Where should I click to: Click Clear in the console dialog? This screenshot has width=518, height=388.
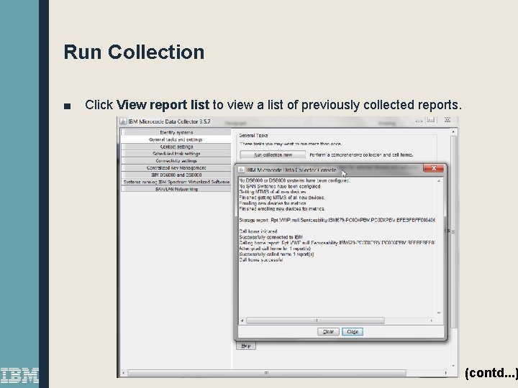(328, 331)
